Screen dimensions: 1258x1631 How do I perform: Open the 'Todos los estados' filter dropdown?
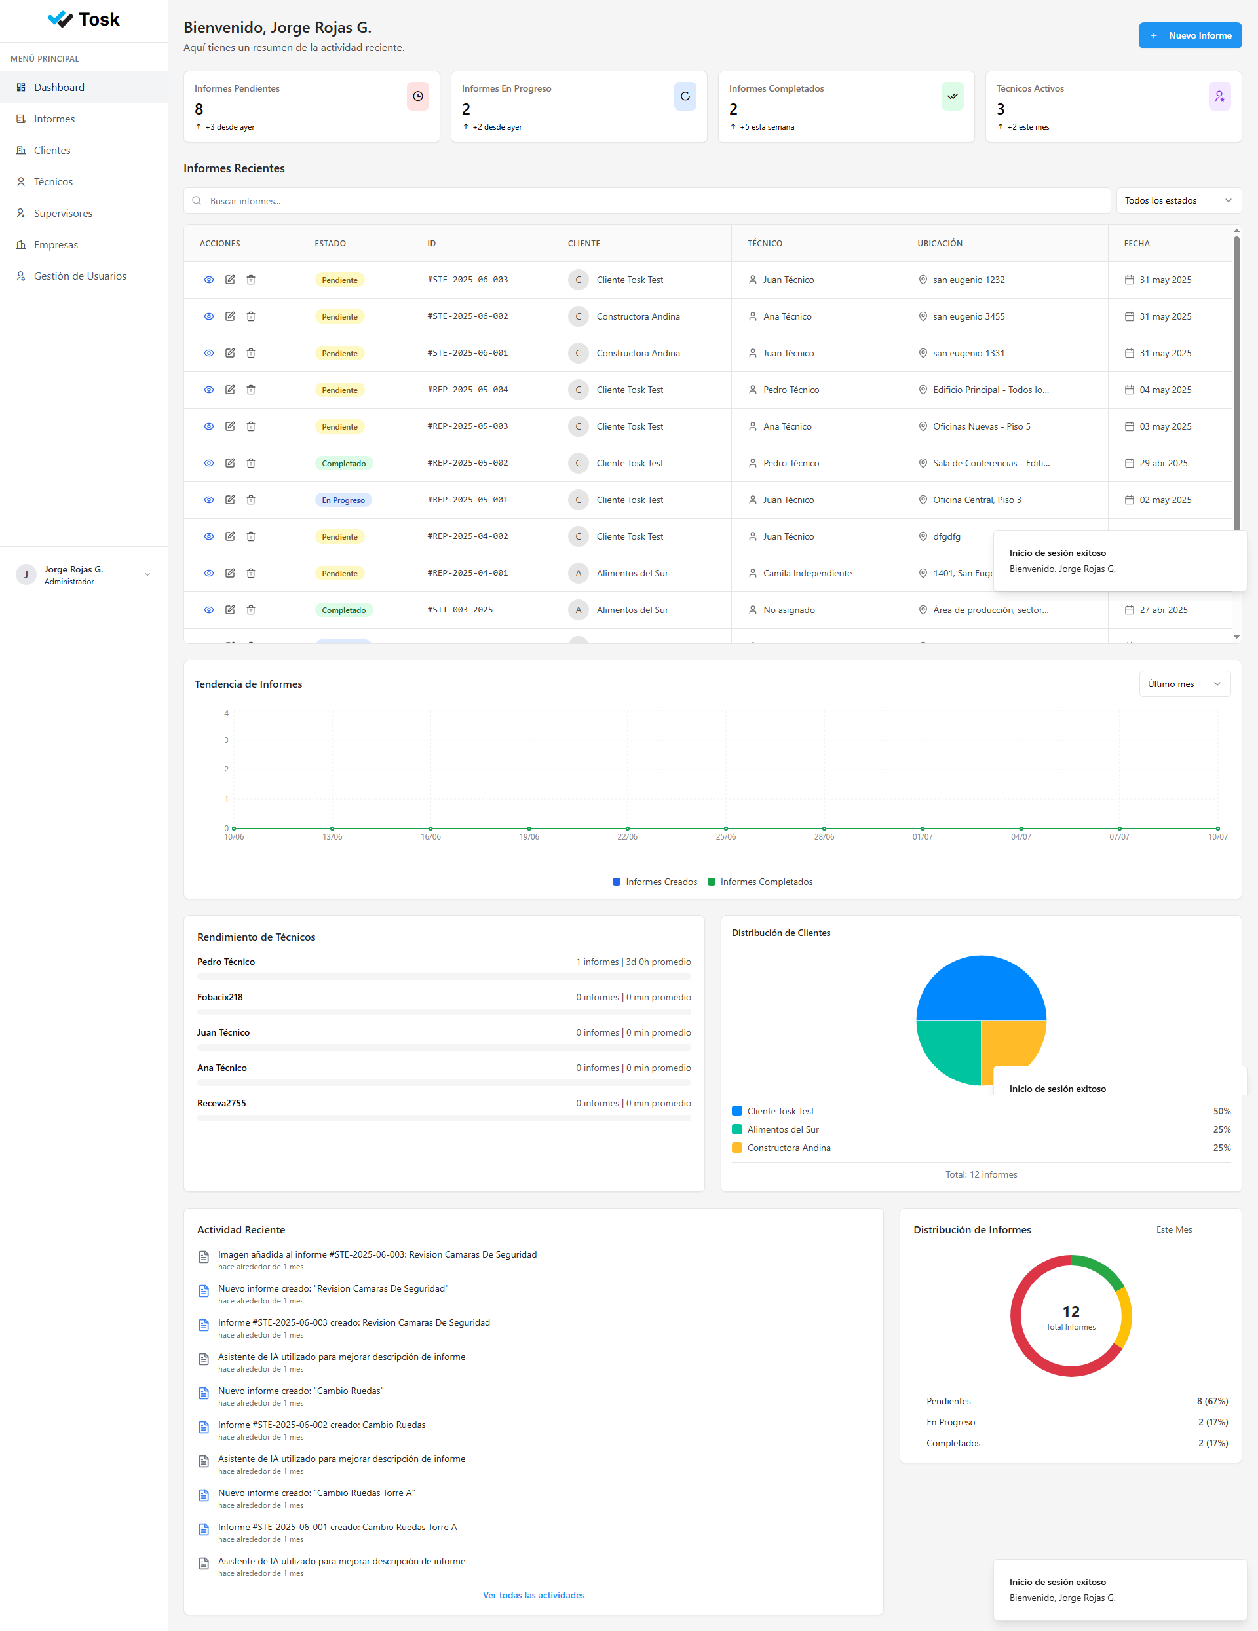coord(1178,201)
